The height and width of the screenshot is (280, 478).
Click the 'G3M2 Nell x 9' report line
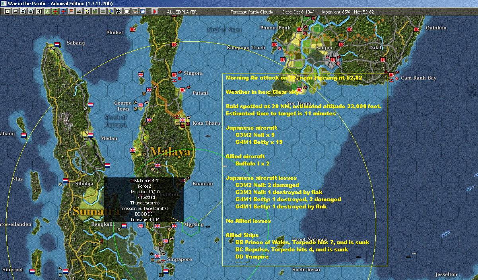pyautogui.click(x=255, y=135)
